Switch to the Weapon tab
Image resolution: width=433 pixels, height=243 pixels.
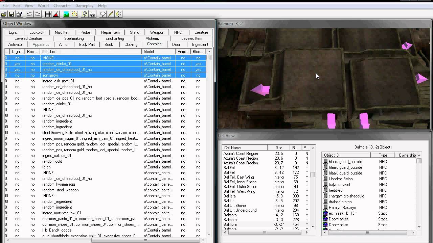pyautogui.click(x=157, y=32)
